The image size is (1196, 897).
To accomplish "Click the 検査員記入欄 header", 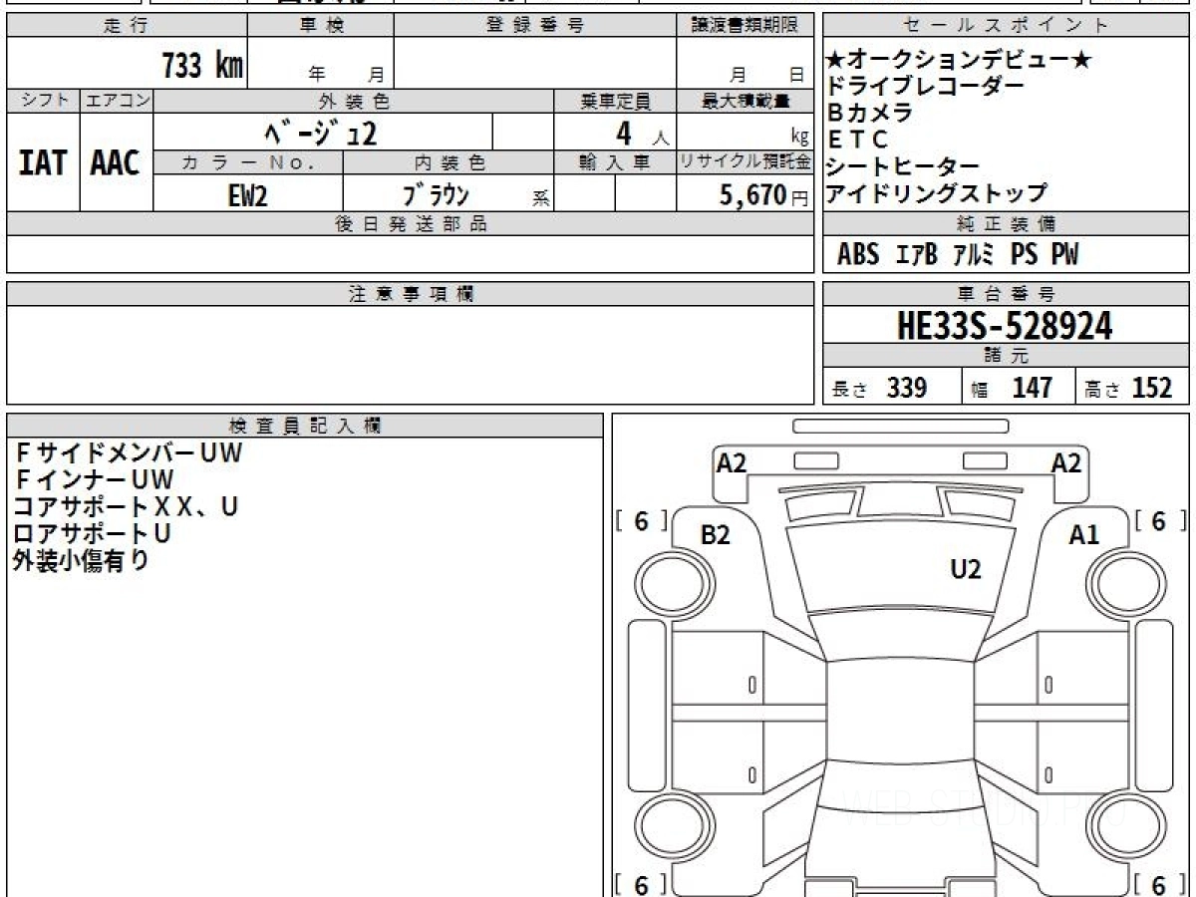I will tap(305, 426).
